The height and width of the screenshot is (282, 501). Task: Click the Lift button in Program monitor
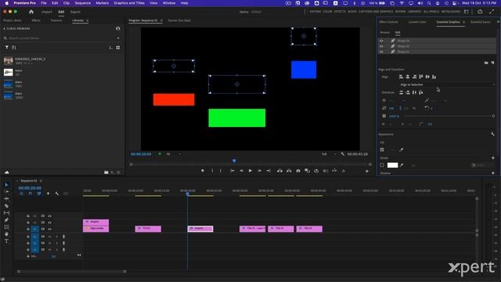[x=279, y=171]
